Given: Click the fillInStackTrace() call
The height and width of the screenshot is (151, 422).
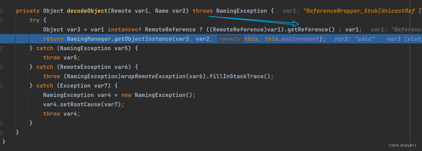Looking at the screenshot, I should [240, 76].
